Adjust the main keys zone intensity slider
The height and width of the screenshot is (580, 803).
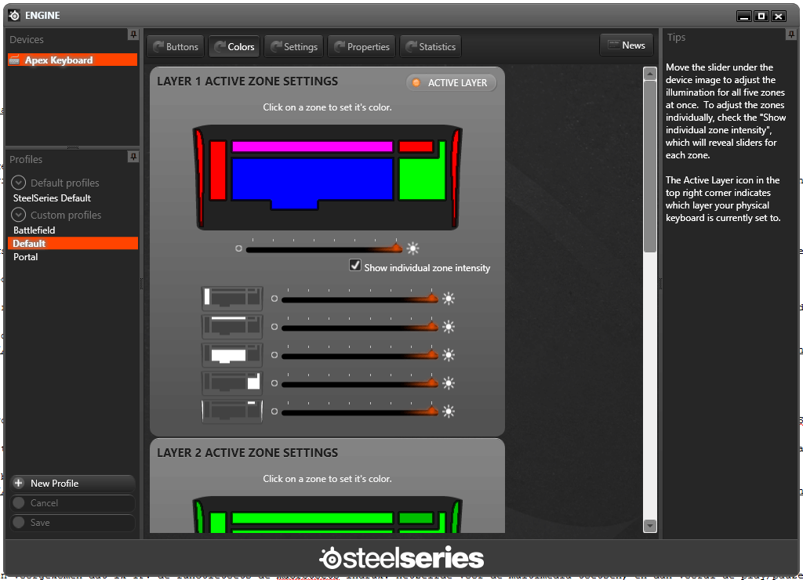click(x=359, y=355)
